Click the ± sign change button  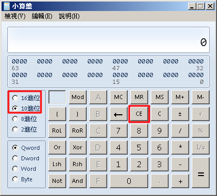tap(180, 114)
